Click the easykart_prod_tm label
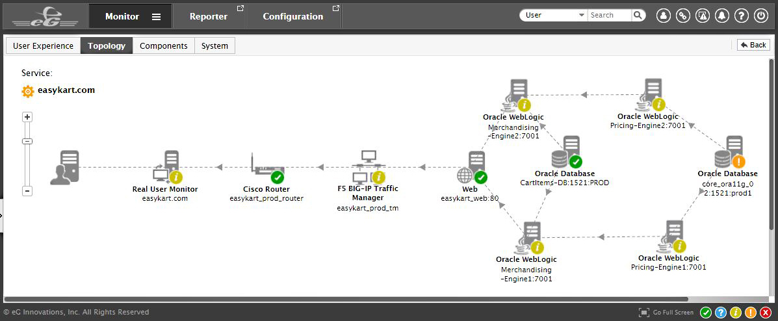 (368, 209)
